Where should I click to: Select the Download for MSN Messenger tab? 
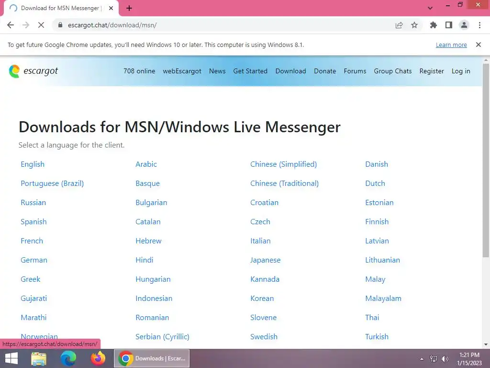61,8
